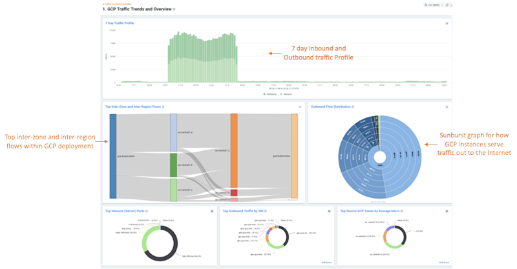The width and height of the screenshot is (517, 269).
Task: Click the white center of the sunburst chart
Action: pyautogui.click(x=380, y=157)
